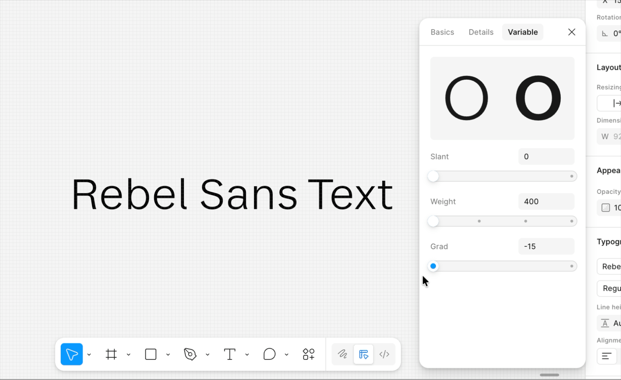
Task: Switch to Draw mode
Action: coord(343,354)
